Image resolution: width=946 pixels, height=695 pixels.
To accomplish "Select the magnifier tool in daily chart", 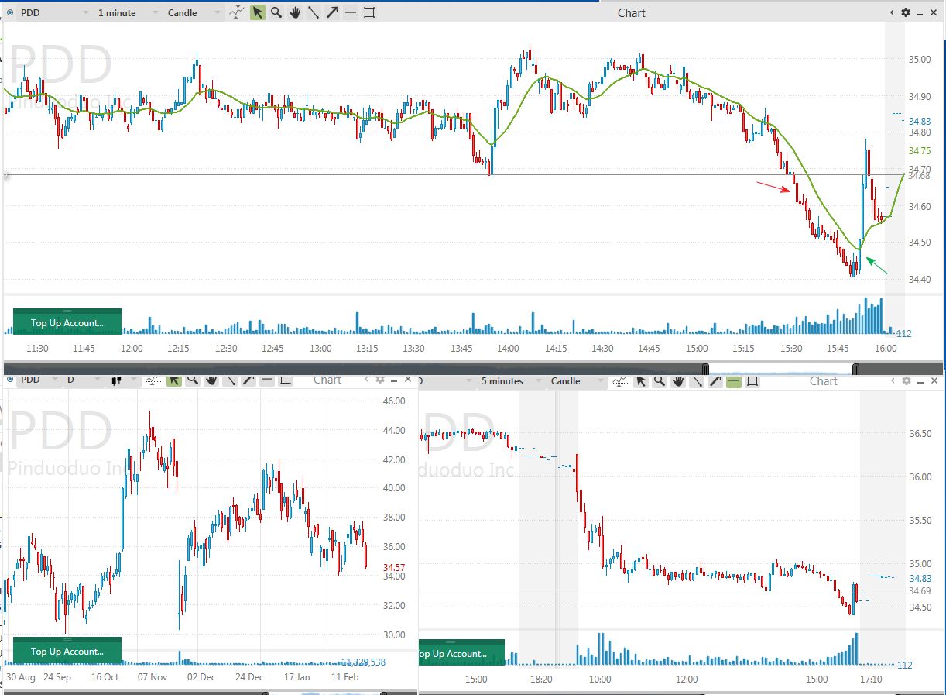I will pyautogui.click(x=193, y=380).
